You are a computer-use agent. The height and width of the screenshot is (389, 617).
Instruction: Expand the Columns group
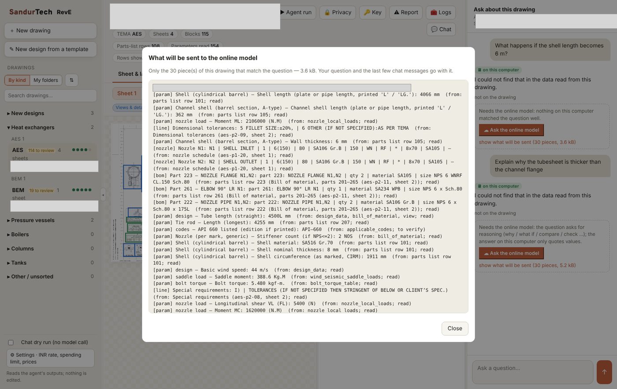[50, 249]
